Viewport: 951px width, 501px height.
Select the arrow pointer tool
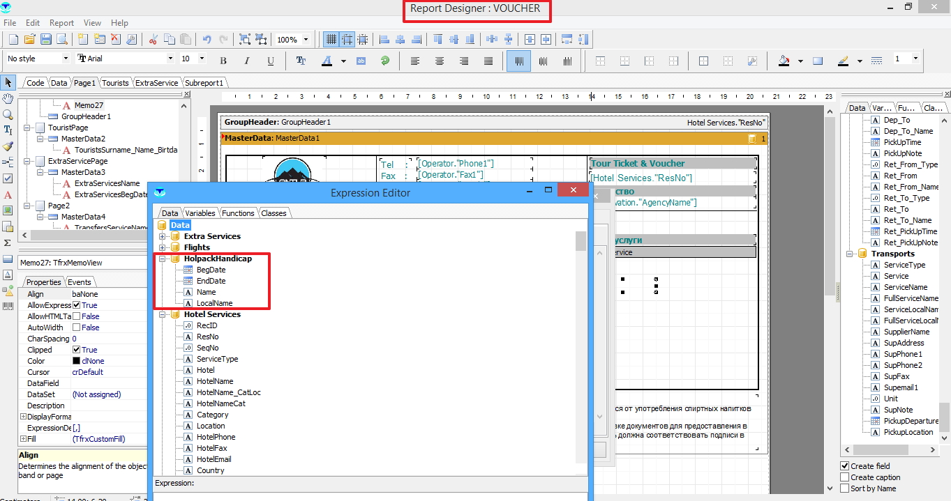click(x=8, y=83)
